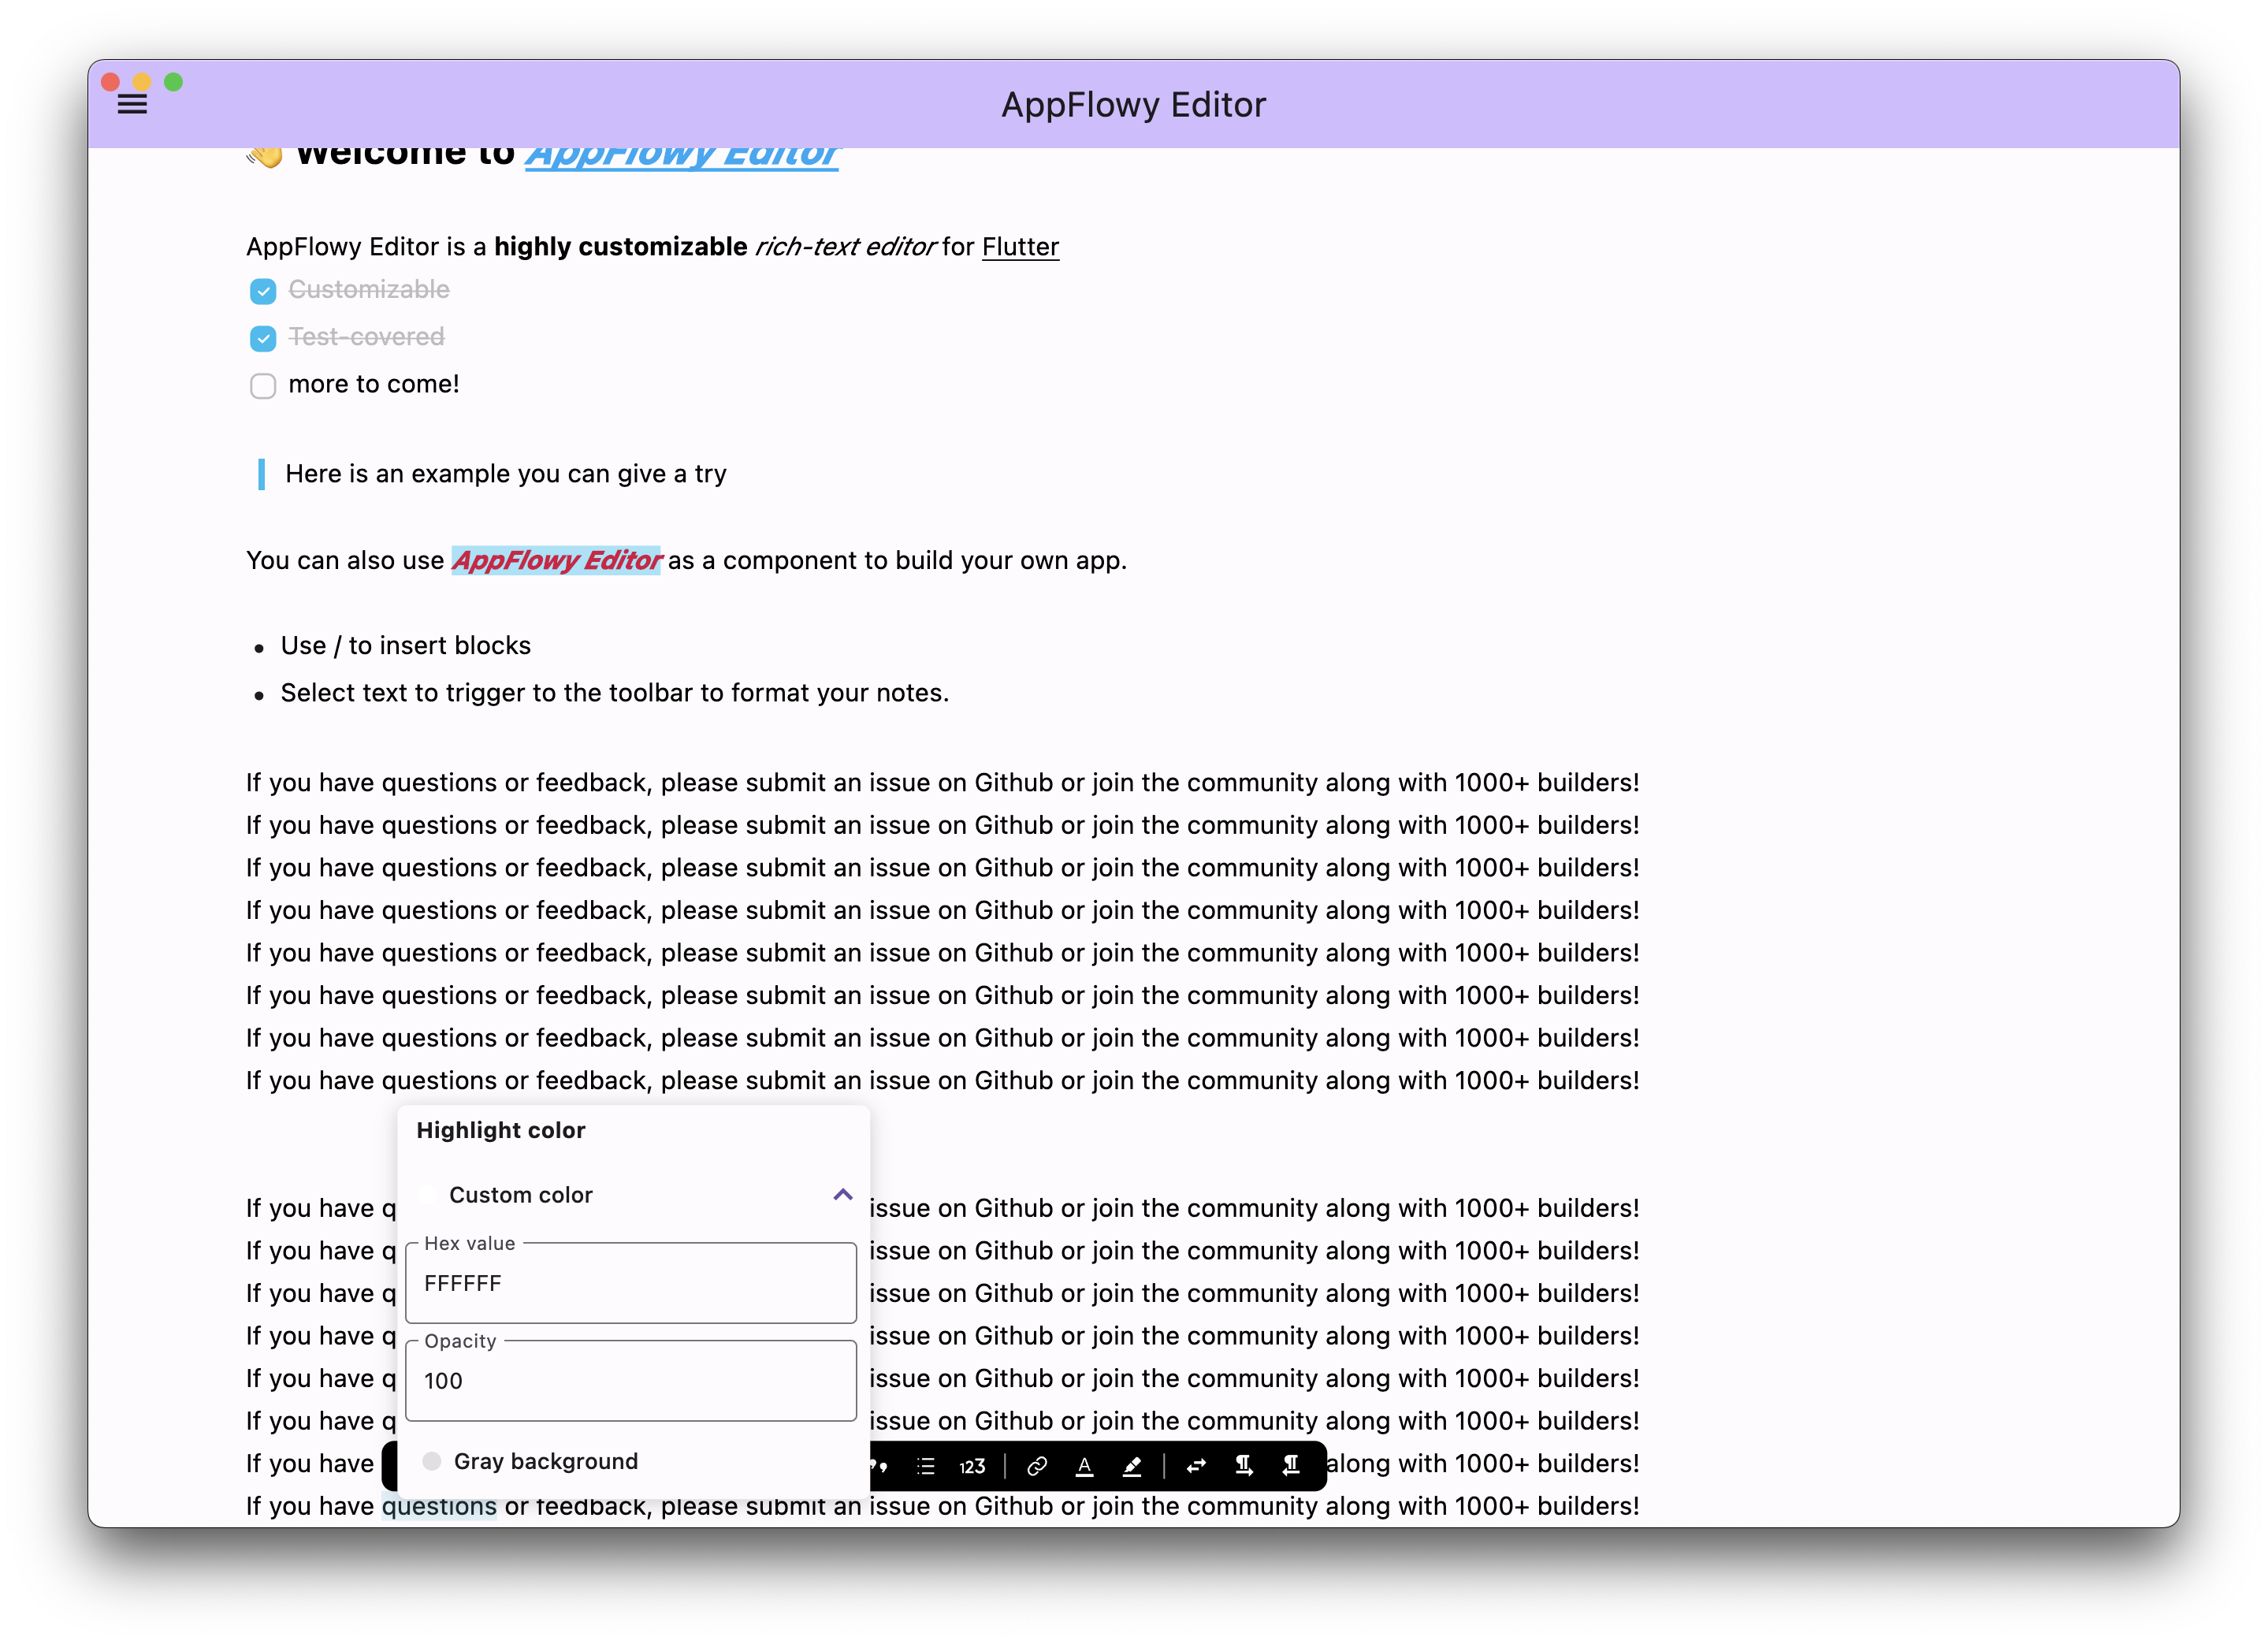The width and height of the screenshot is (2268, 1644).
Task: Open the text color tool
Action: (x=1085, y=1467)
